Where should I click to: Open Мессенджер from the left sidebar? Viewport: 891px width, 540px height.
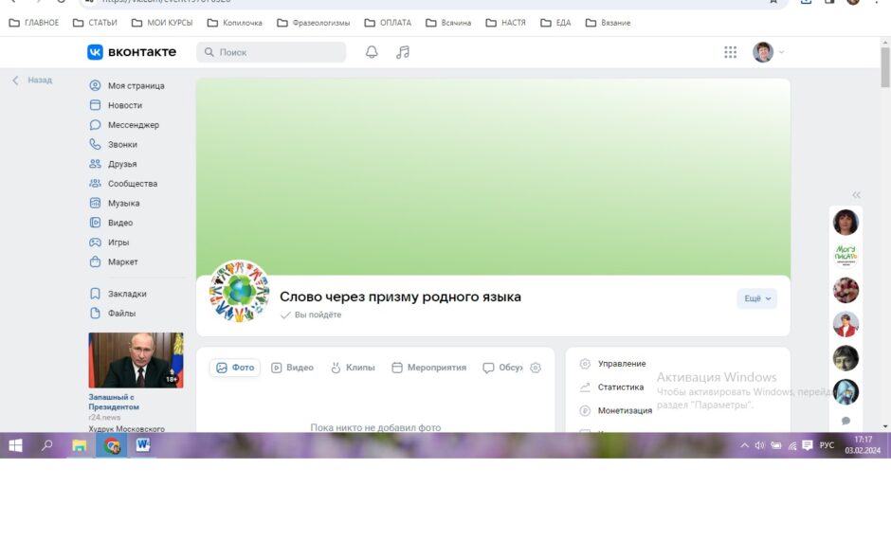click(x=133, y=125)
